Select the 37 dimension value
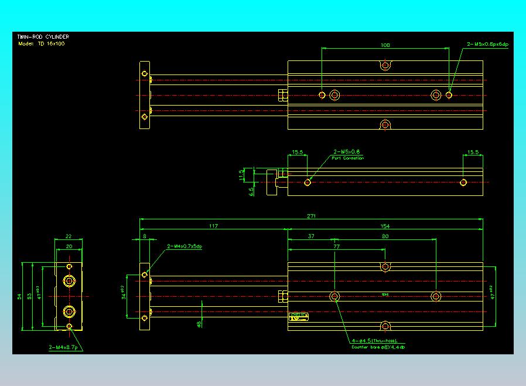526x386 pixels. coord(311,236)
